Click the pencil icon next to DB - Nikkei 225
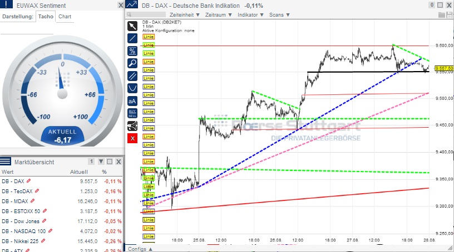454x252 pixels. [x=43, y=241]
